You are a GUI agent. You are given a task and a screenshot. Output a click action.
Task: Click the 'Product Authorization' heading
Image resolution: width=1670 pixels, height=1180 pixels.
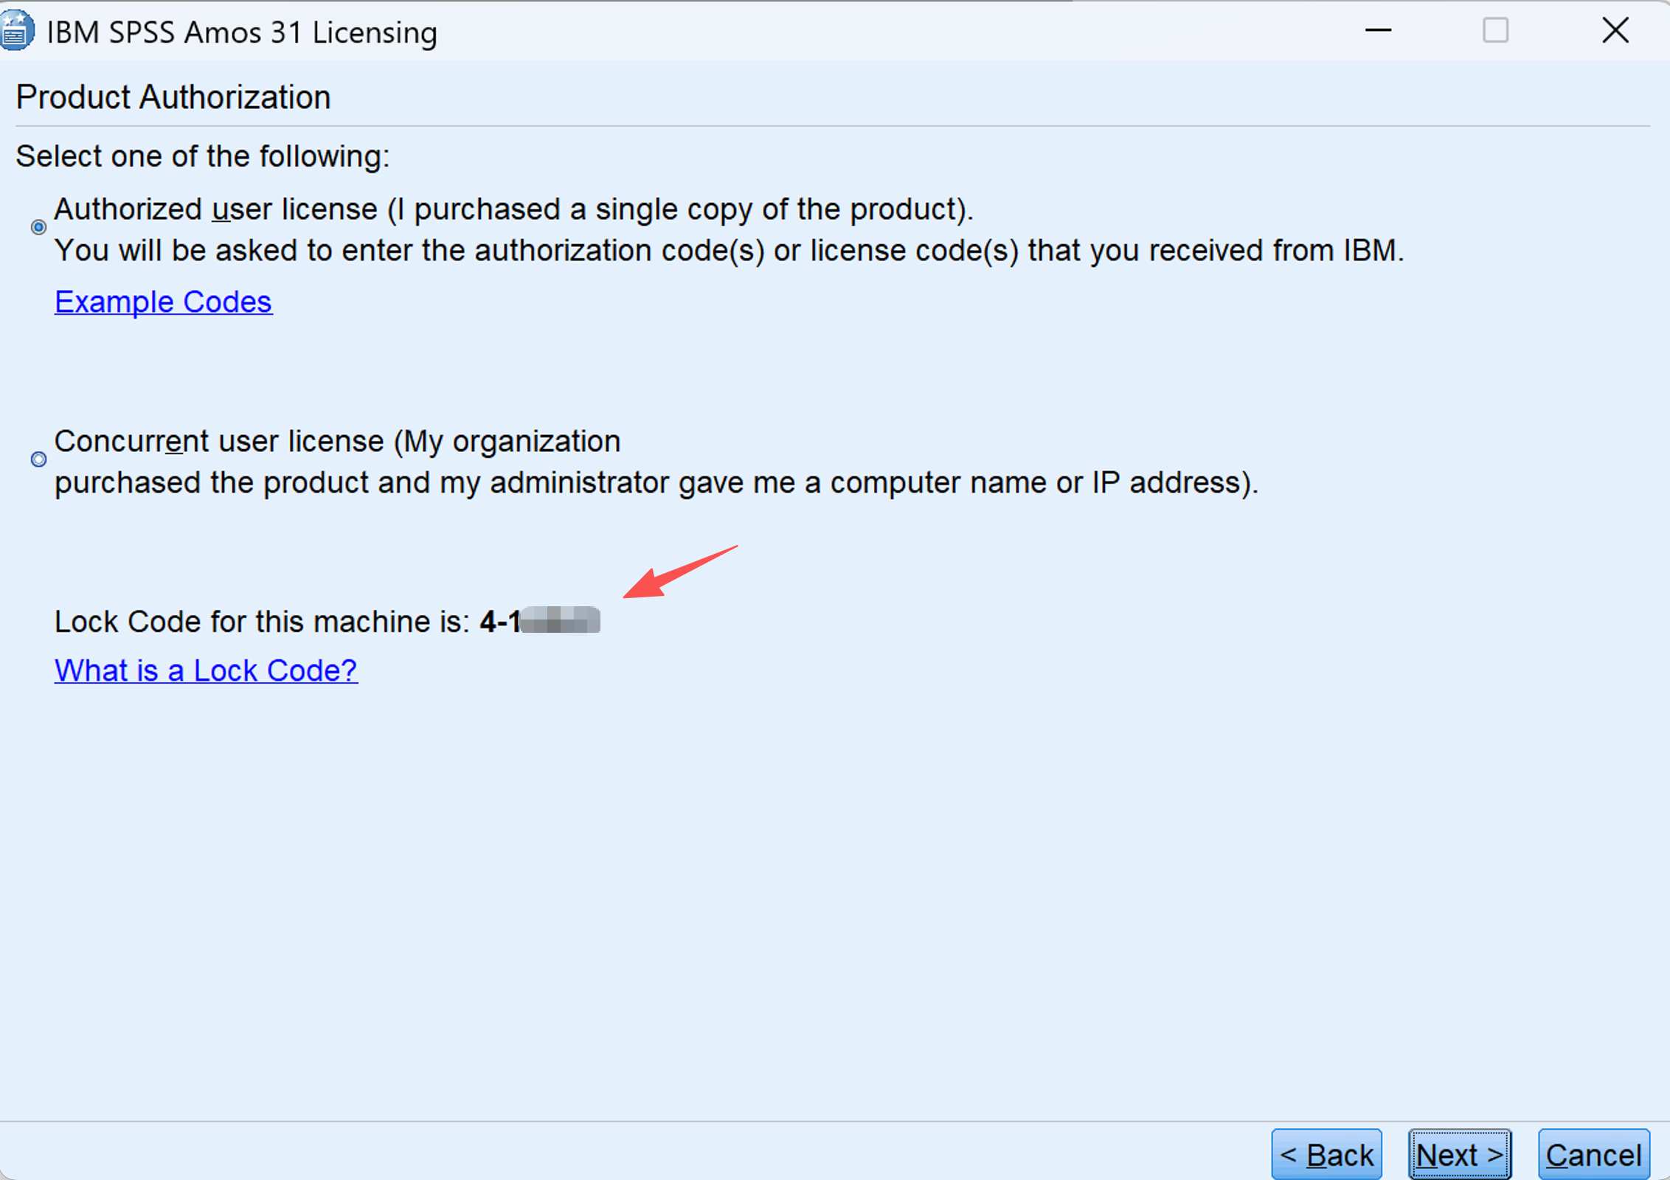coord(173,97)
